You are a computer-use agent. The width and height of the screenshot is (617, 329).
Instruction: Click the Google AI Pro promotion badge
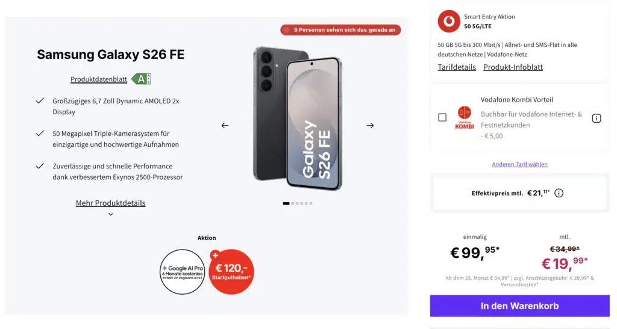point(183,272)
